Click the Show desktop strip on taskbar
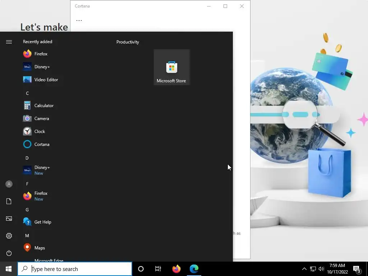The image size is (368, 276). coord(367,269)
